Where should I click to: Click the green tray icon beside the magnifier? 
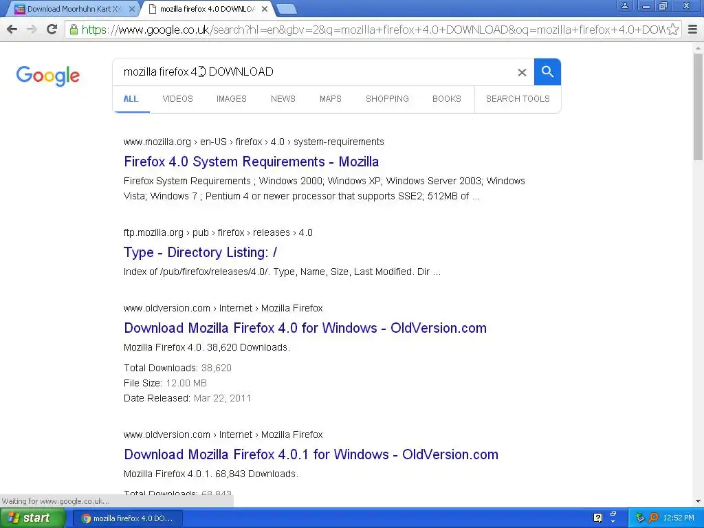(640, 518)
